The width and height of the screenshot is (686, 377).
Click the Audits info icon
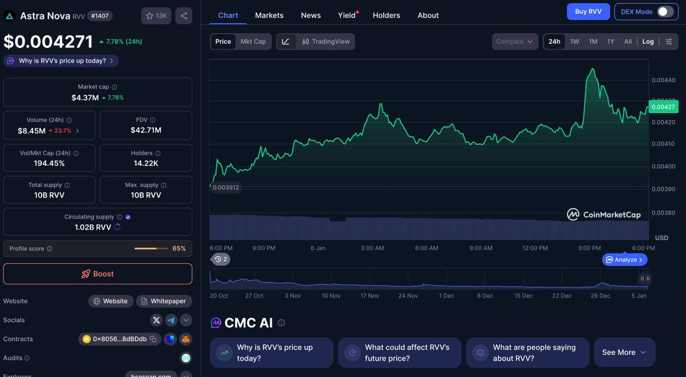point(27,358)
